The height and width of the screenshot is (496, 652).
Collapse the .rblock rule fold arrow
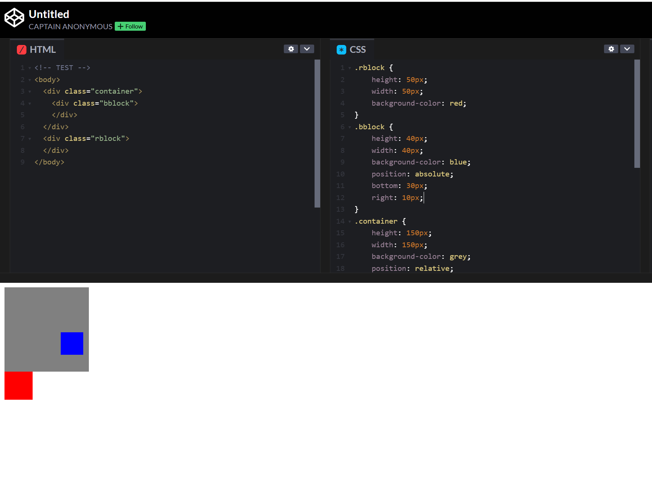pos(349,68)
